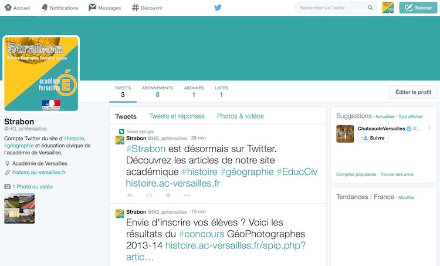Favorite the pinned #Strabon tweet
440x266 pixels.
click(168, 195)
